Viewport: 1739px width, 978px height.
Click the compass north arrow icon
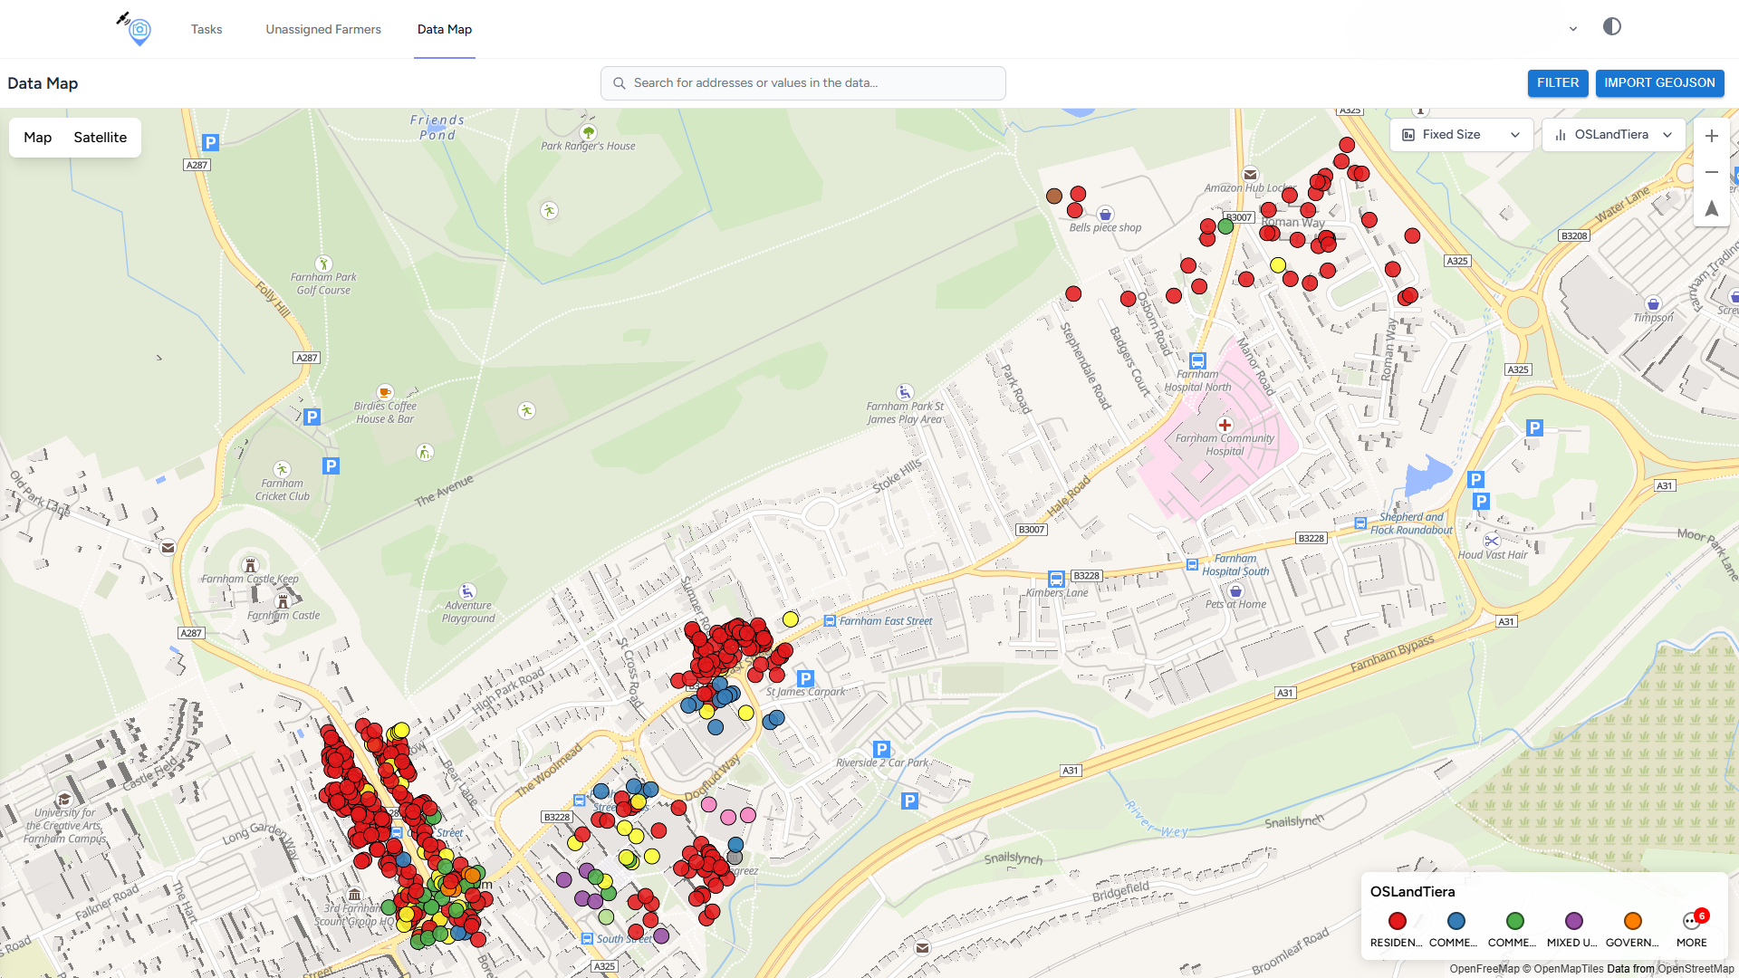pos(1711,208)
